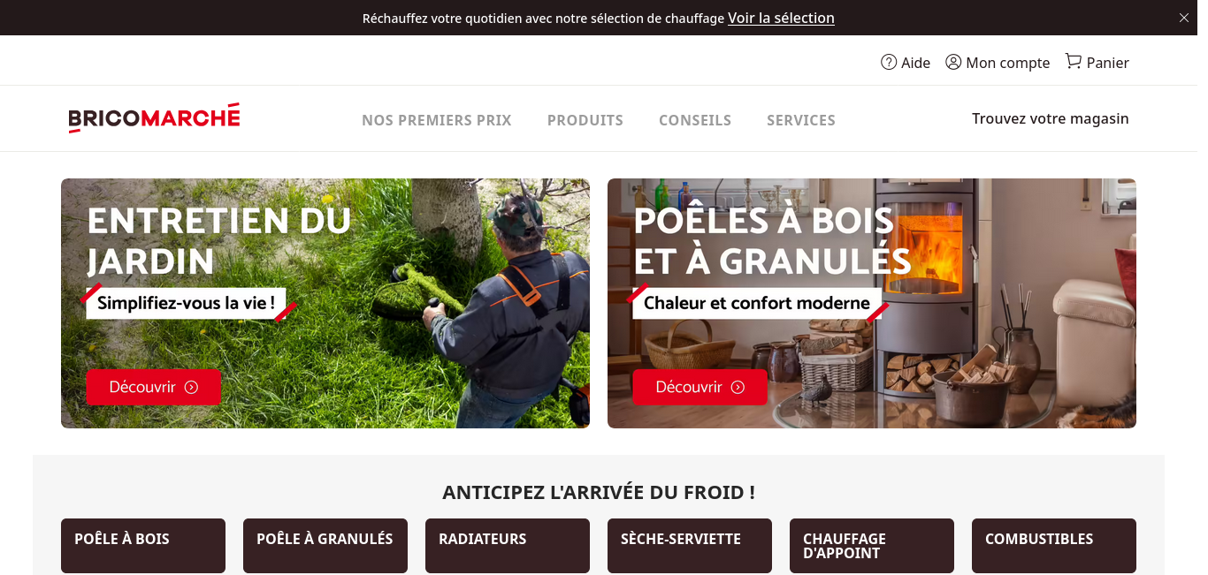
Task: Click the arrow icon in the poêles Découvrir button
Action: coord(738,387)
